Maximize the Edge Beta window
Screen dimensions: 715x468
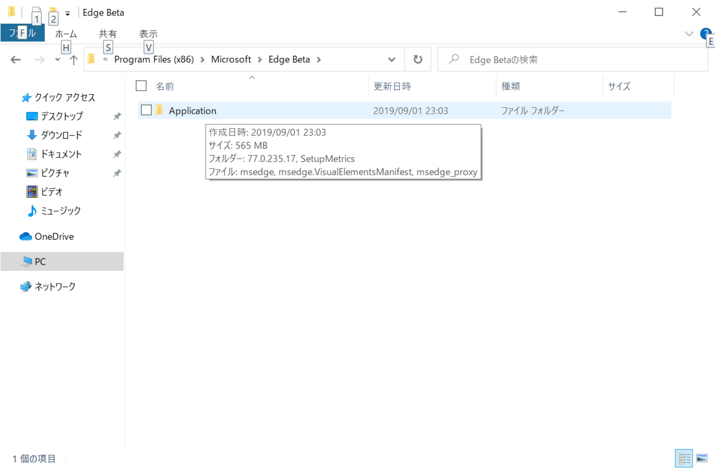click(659, 12)
